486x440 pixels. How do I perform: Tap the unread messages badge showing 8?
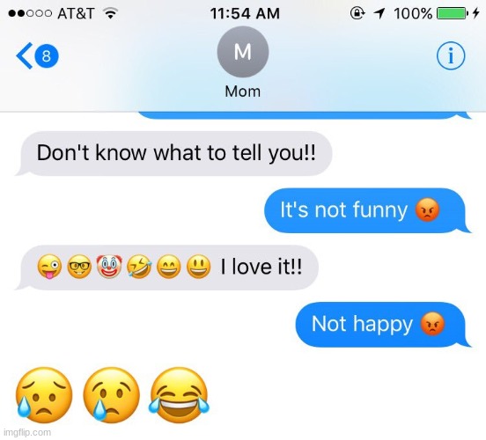pyautogui.click(x=47, y=56)
